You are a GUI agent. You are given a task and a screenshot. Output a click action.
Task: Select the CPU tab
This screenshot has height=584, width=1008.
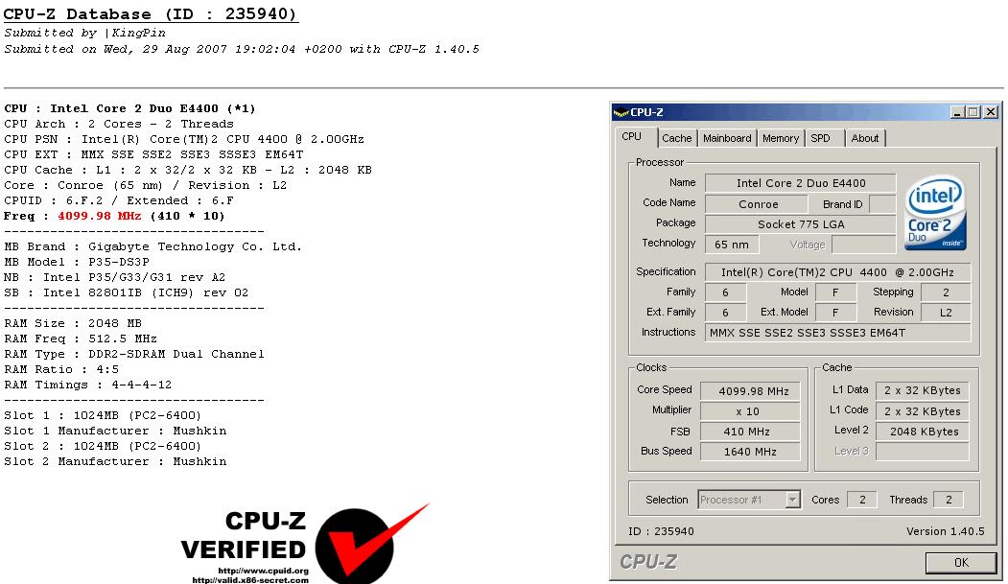(632, 137)
